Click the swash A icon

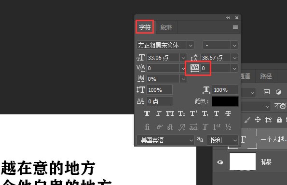click(x=182, y=127)
